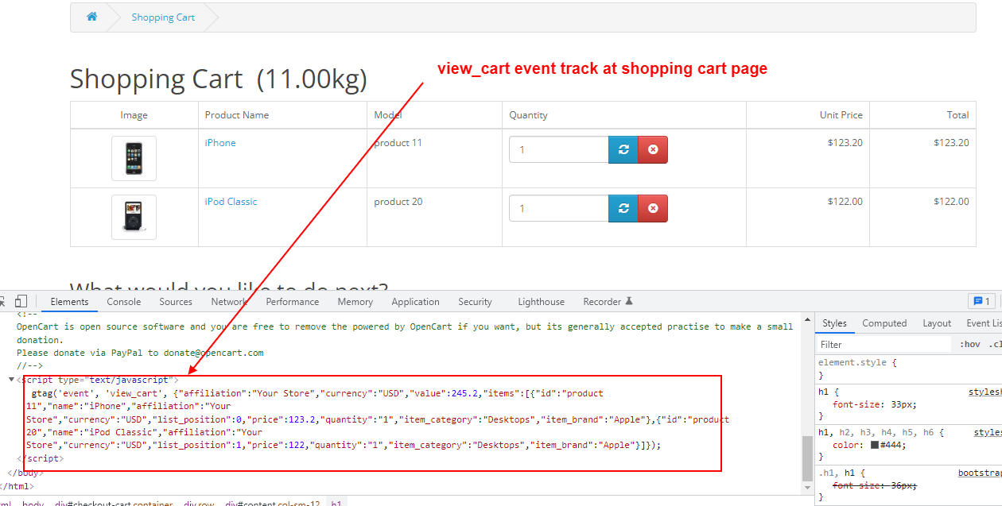Update the iPhone quantity with refresh icon

coord(623,149)
